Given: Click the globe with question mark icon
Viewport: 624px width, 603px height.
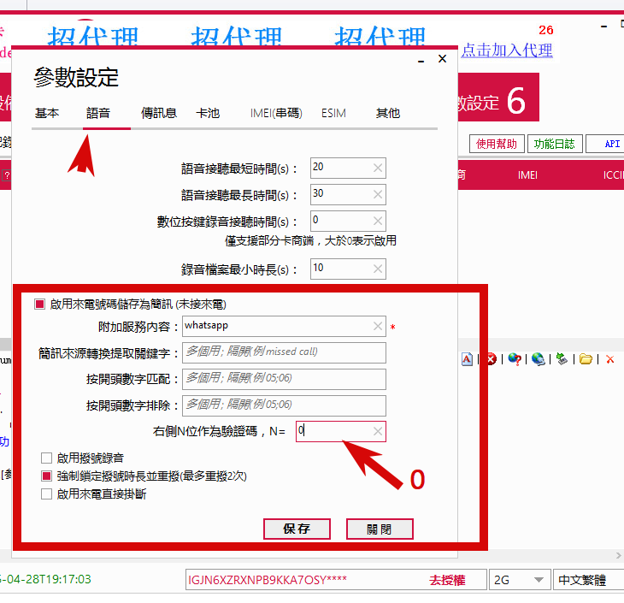Looking at the screenshot, I should 515,359.
